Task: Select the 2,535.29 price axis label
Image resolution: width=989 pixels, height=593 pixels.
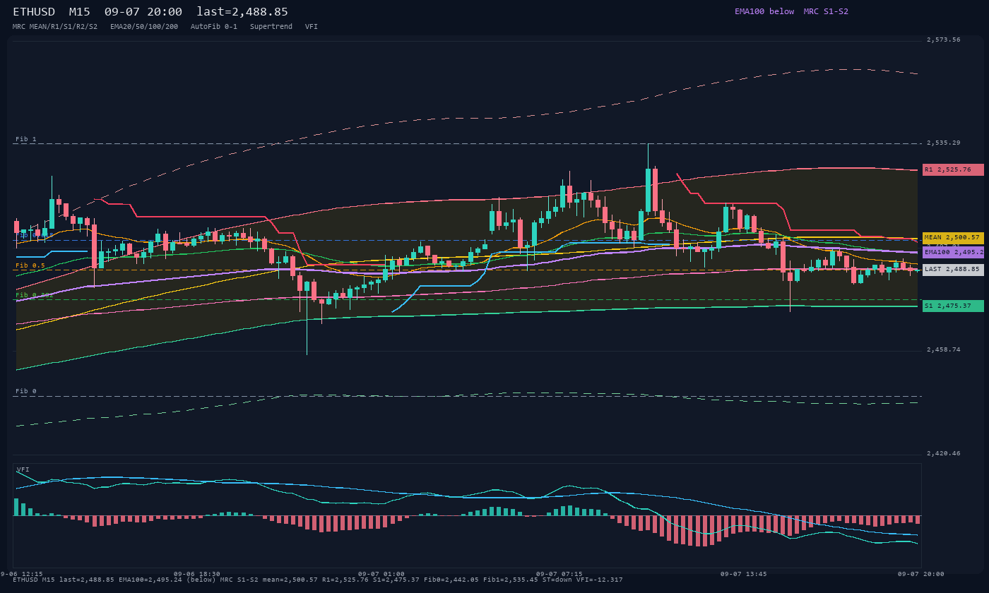Action: point(944,143)
